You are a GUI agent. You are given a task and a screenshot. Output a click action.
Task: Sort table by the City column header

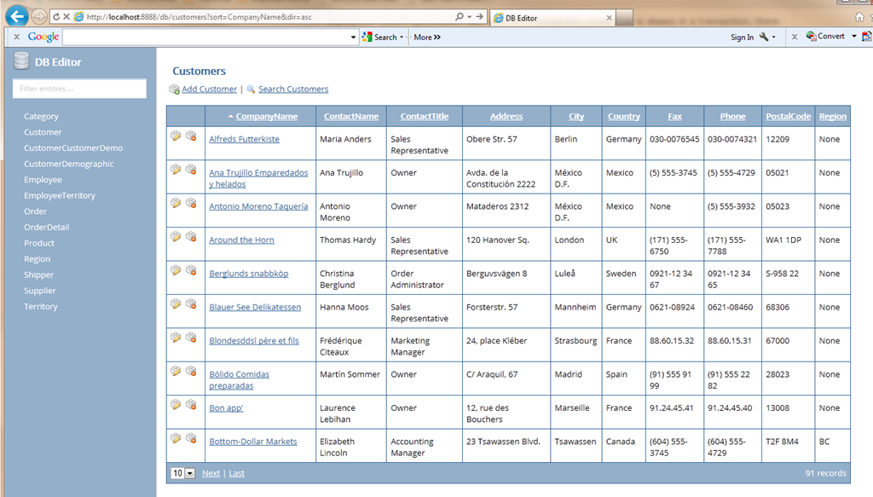[x=577, y=117]
